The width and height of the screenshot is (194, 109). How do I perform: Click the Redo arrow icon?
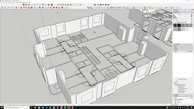point(45,5)
